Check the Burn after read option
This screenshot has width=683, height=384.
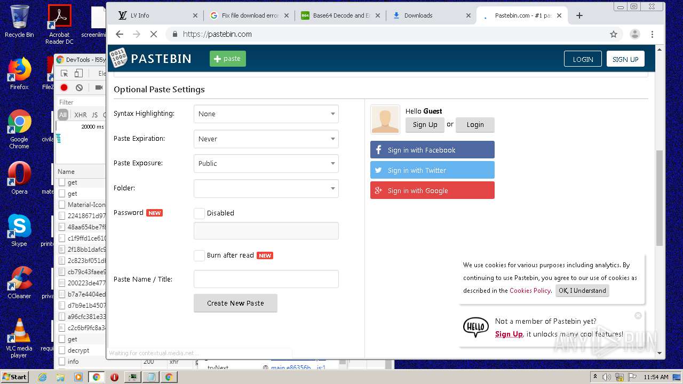click(x=199, y=255)
